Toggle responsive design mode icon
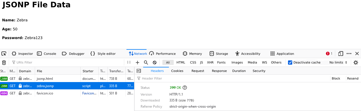 [341, 54]
